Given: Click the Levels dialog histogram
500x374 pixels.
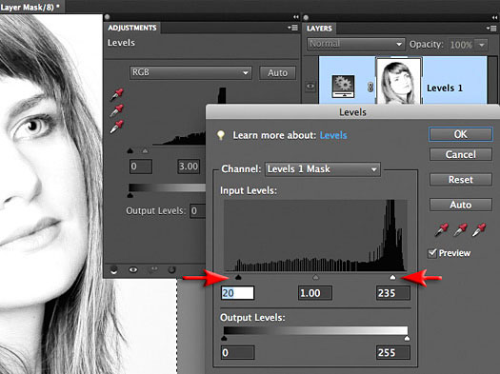Looking at the screenshot, I should (x=315, y=236).
